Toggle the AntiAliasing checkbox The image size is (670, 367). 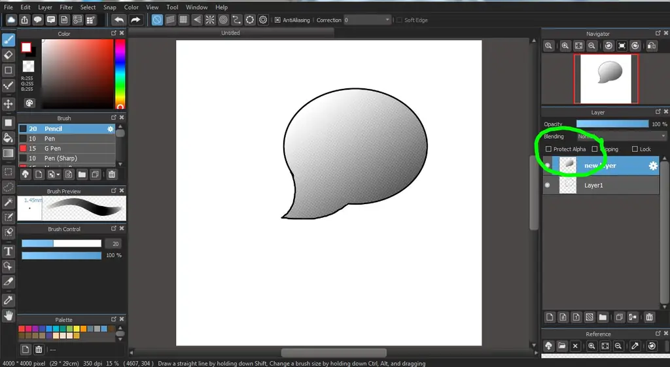277,20
